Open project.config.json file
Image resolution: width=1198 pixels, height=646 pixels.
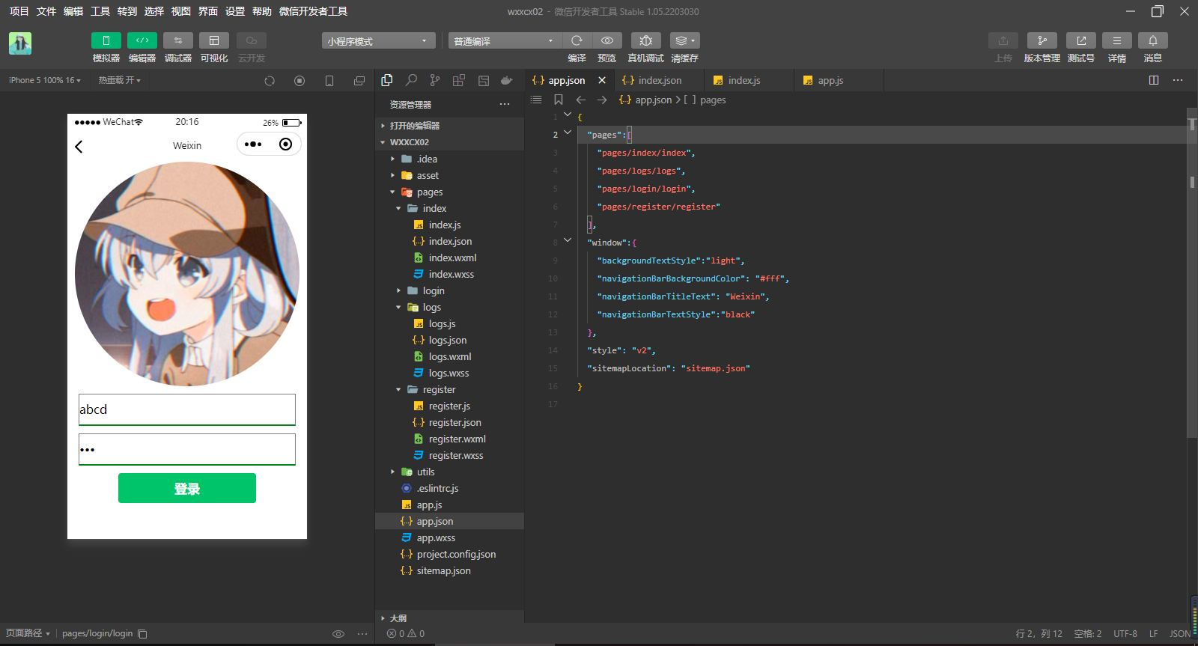pyautogui.click(x=449, y=554)
